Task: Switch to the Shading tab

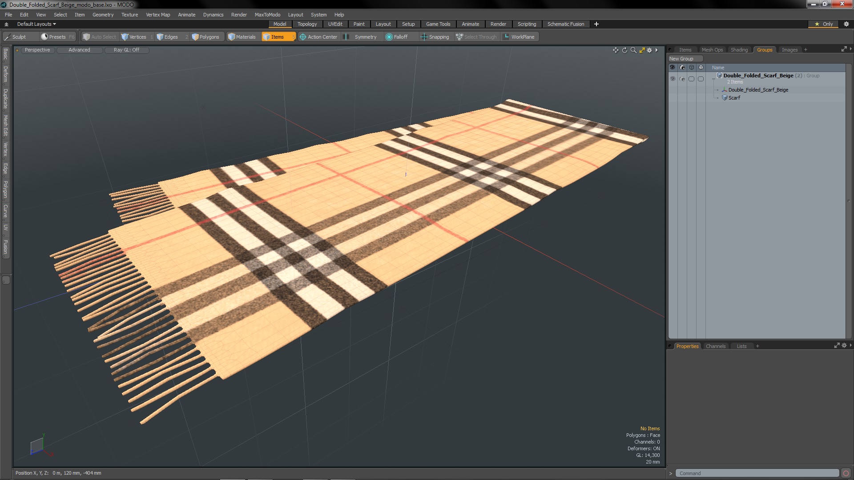Action: pos(739,50)
